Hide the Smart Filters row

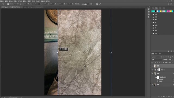[156, 77]
